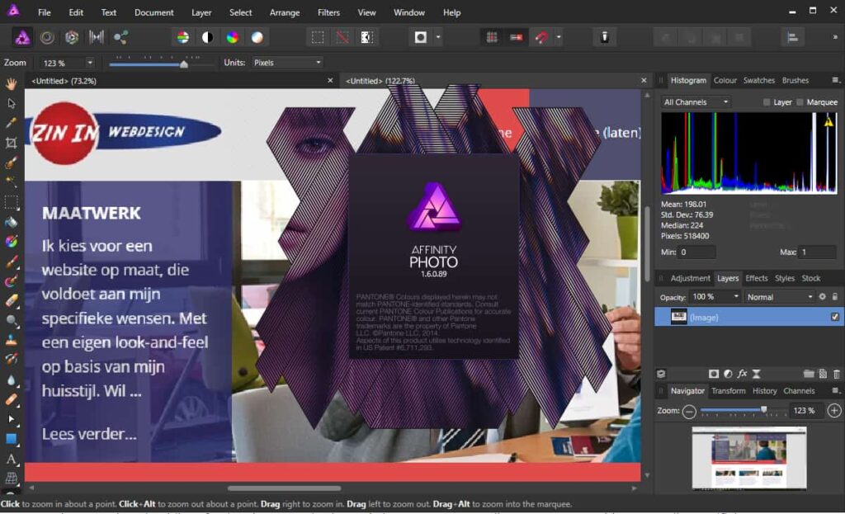Apply Auto Levels from toolbar
The width and height of the screenshot is (845, 514).
pyautogui.click(x=183, y=37)
